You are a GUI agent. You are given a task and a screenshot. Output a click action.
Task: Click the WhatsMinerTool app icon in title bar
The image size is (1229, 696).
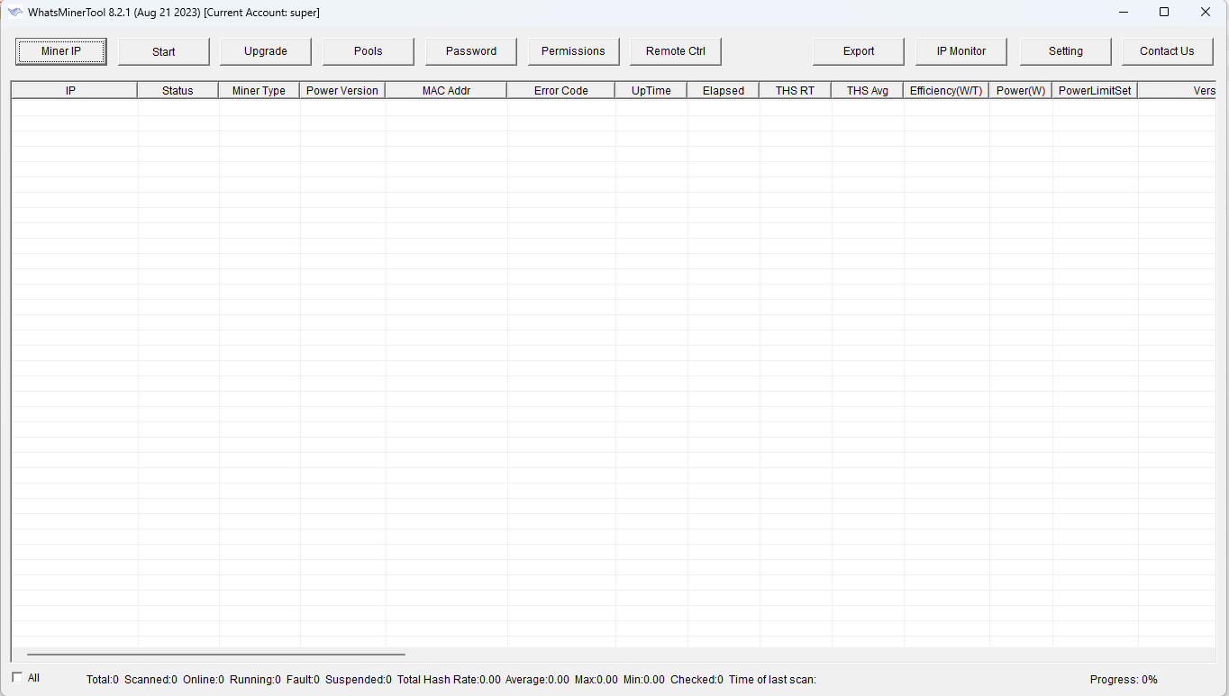[15, 13]
